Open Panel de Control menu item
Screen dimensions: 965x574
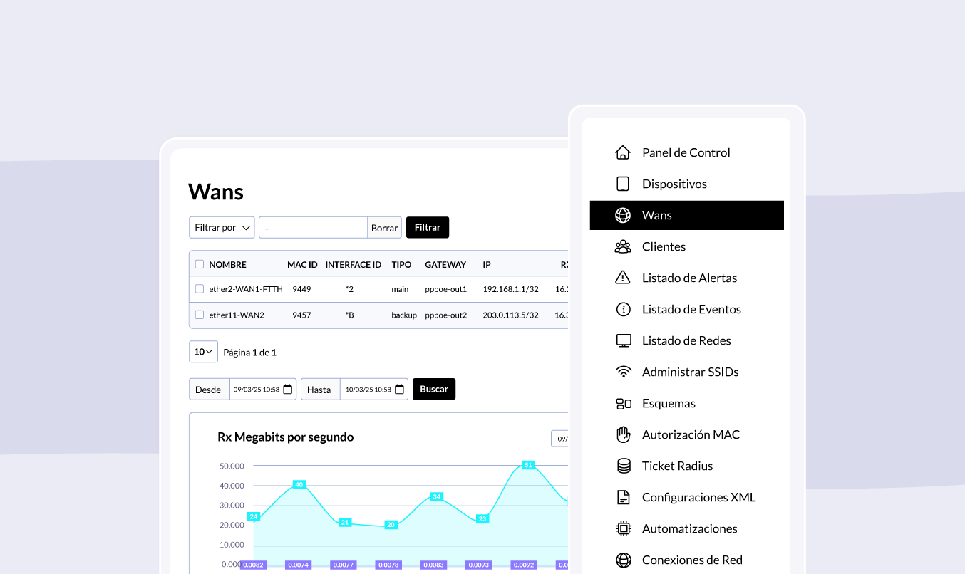[686, 152]
